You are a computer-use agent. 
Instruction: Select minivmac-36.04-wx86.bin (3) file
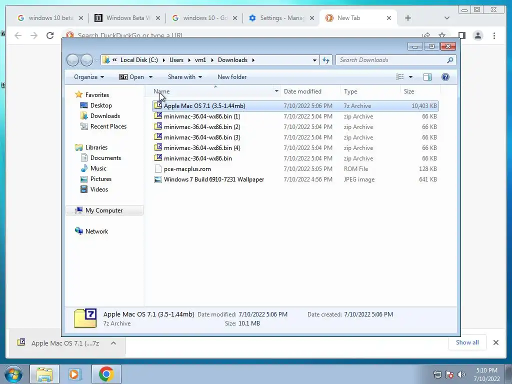point(295,137)
